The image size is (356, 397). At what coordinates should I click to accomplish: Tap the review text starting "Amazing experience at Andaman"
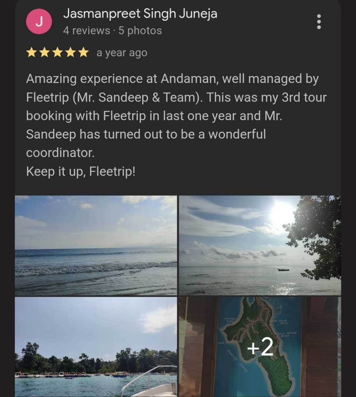(176, 116)
